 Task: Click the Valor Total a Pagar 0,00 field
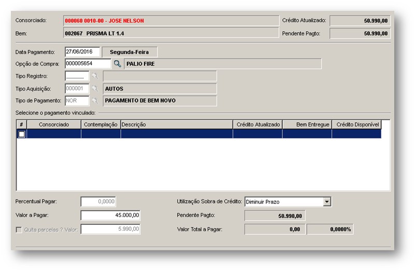point(275,230)
